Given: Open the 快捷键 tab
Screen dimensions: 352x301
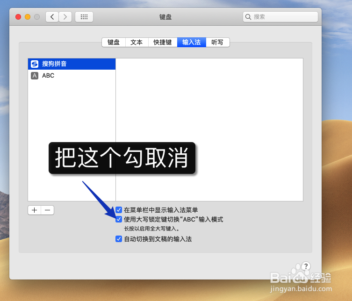Looking at the screenshot, I should pos(163,42).
